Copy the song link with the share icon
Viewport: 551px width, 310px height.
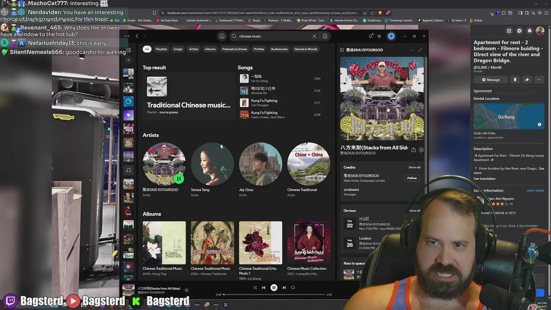point(413,150)
